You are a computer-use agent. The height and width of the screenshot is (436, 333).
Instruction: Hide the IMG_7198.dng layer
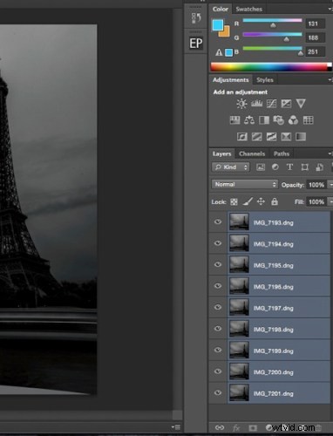[218, 329]
